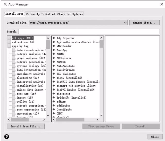Click the Manage Sites button
This screenshot has height=141, width=165.
tap(144, 23)
